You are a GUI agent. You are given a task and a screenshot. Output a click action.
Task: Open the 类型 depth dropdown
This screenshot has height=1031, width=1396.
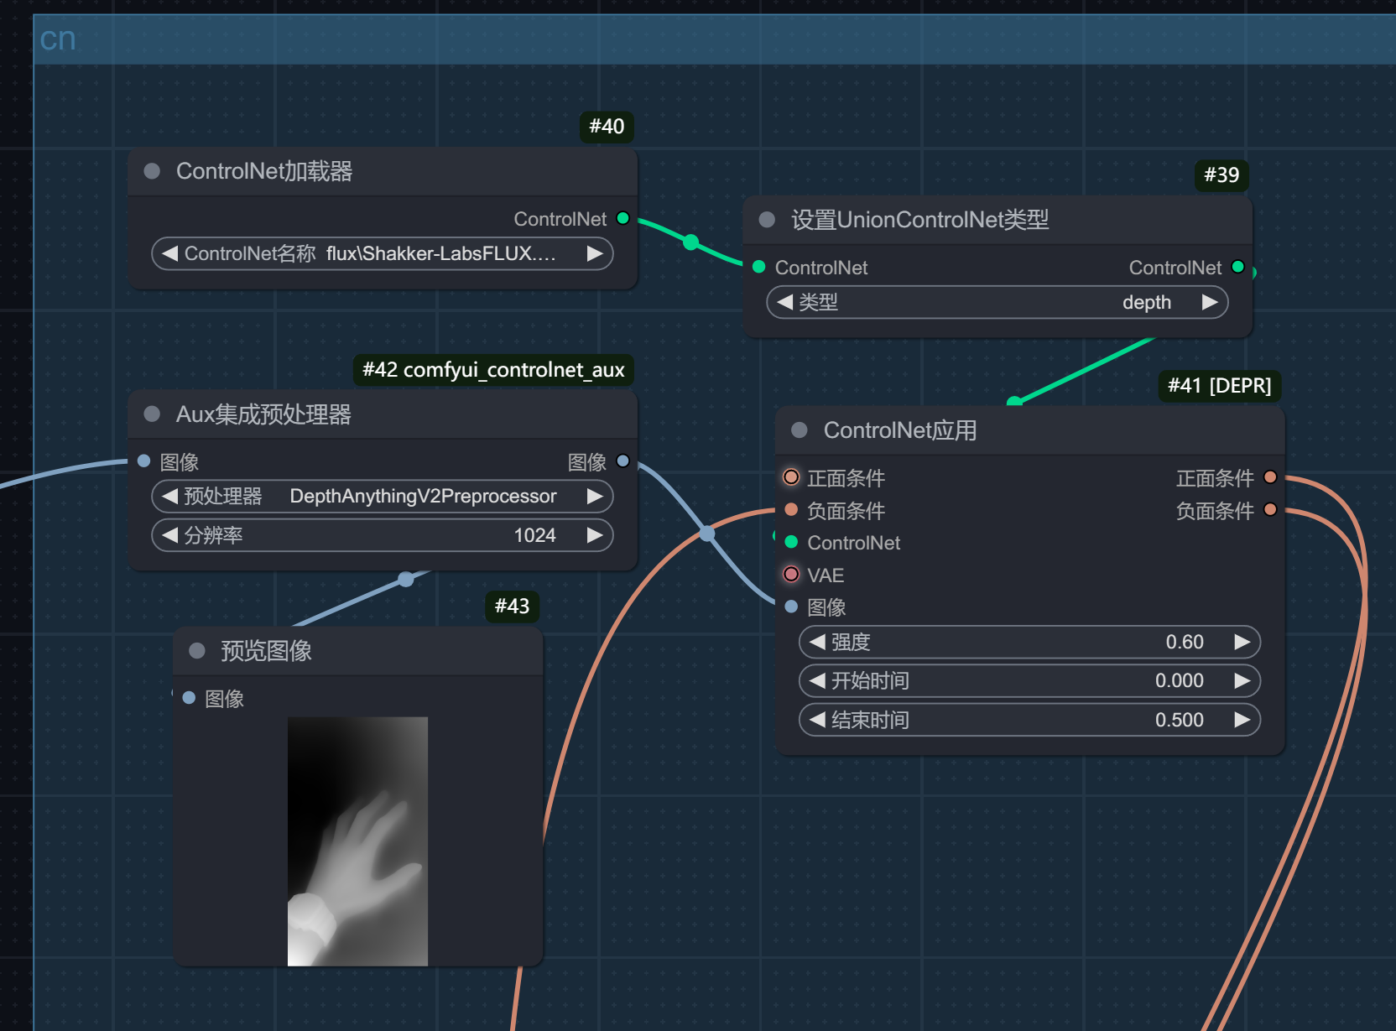998,302
